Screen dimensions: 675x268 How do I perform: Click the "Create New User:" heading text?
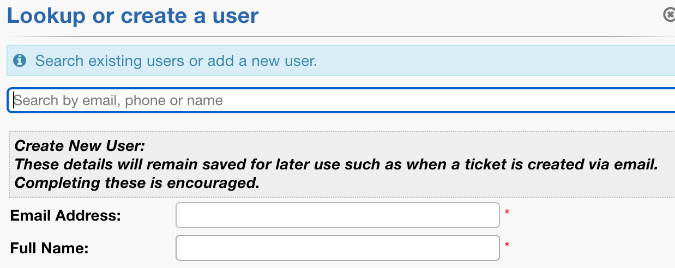(80, 146)
